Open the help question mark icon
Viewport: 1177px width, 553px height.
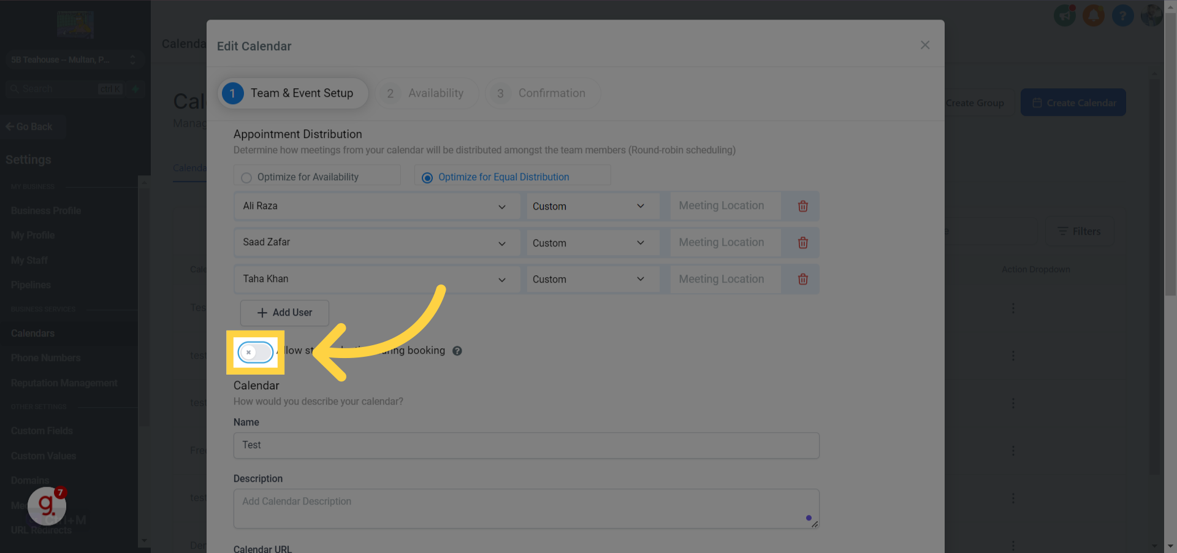(1122, 15)
